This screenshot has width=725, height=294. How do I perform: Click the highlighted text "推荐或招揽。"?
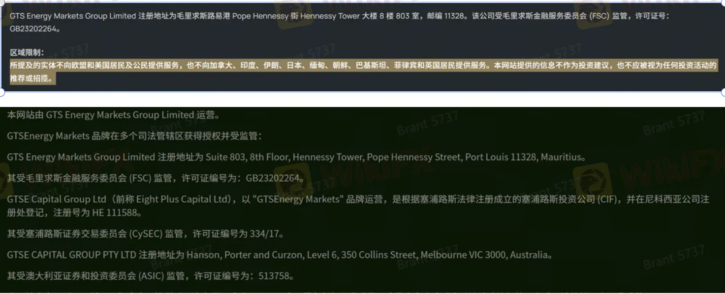point(32,79)
